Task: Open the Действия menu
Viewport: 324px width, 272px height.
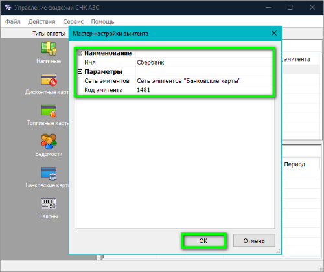Action: coord(41,21)
